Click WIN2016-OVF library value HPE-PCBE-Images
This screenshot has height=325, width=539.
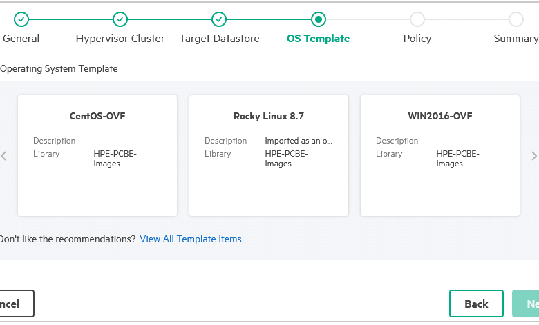(457, 159)
